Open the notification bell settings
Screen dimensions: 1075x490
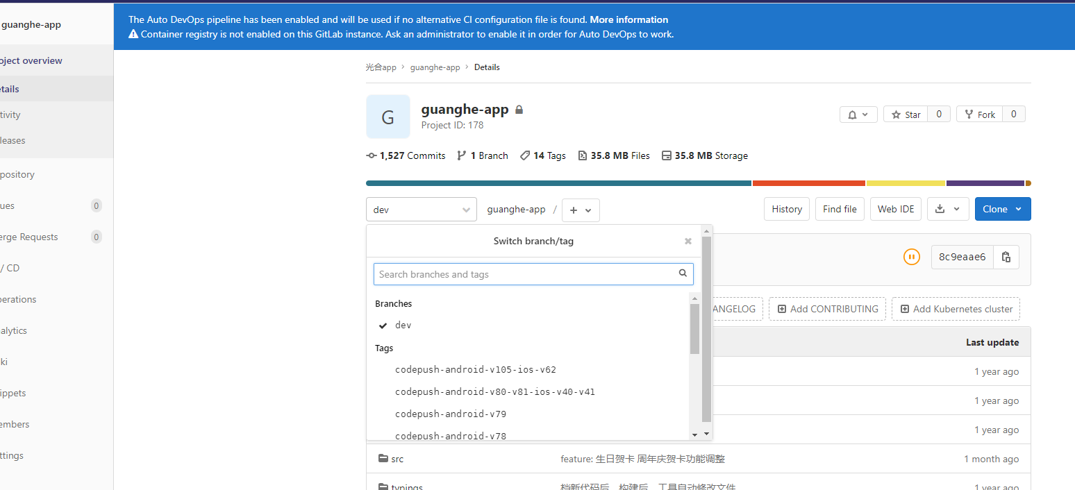tap(858, 114)
